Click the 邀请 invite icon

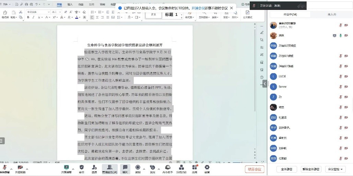click(x=94, y=167)
